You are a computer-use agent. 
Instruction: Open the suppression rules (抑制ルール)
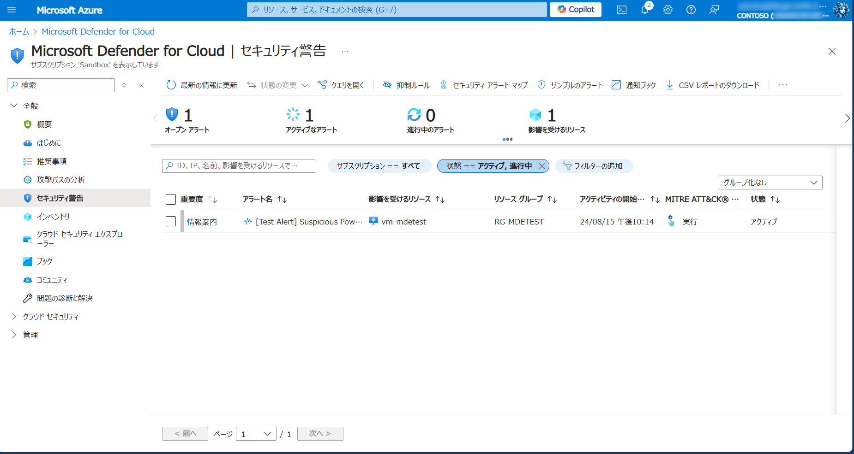(406, 85)
